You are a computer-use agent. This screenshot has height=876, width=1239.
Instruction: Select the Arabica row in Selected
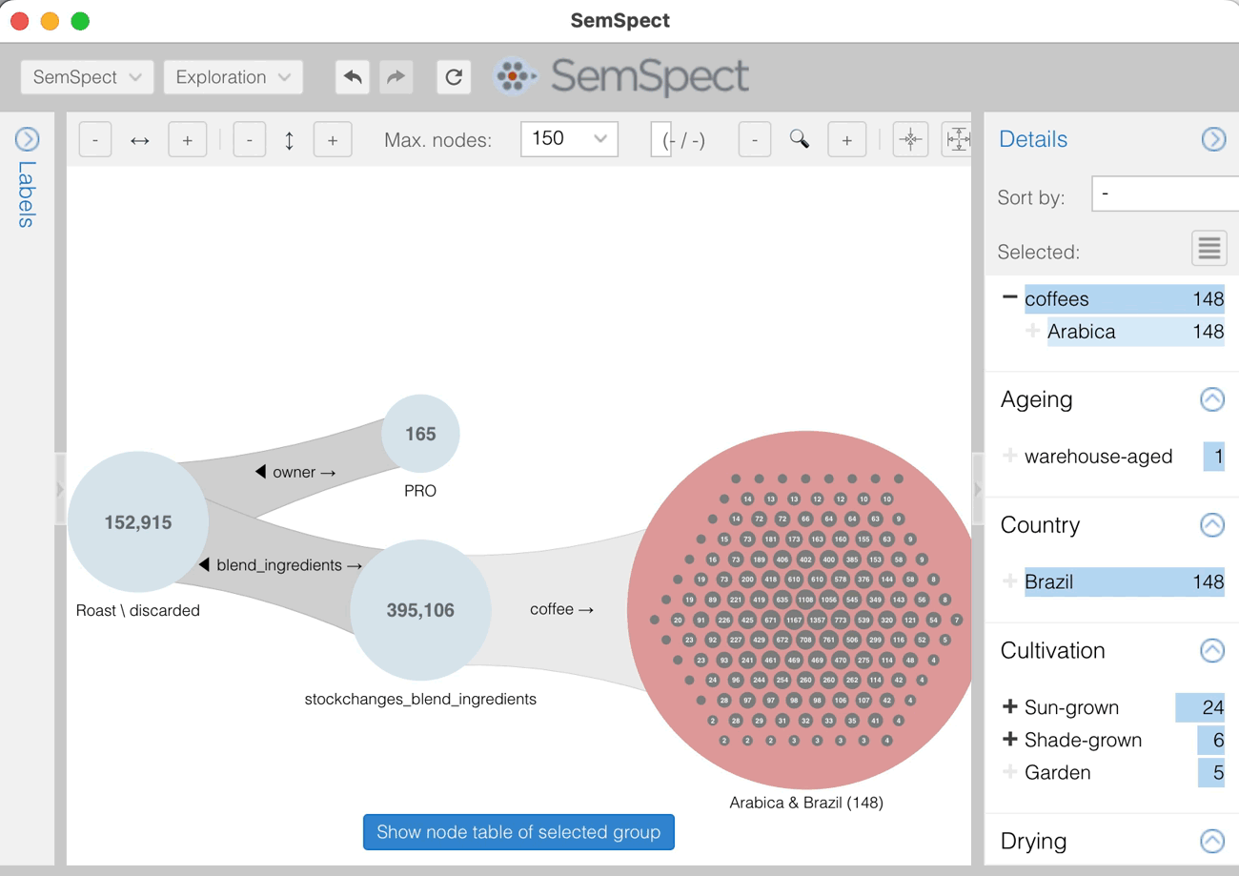coord(1135,331)
